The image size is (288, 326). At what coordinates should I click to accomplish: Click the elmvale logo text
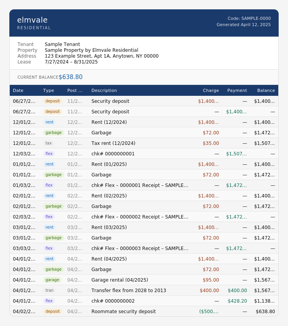pyautogui.click(x=32, y=20)
